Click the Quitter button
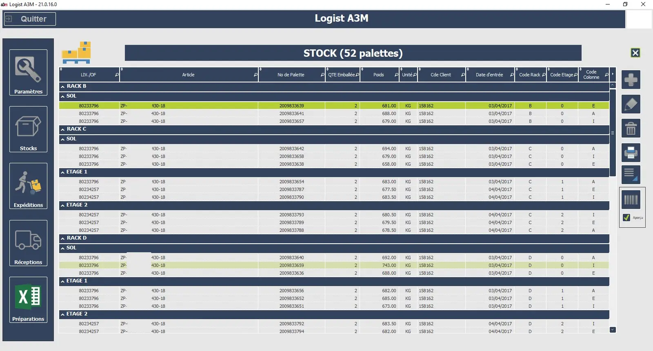 [x=30, y=19]
